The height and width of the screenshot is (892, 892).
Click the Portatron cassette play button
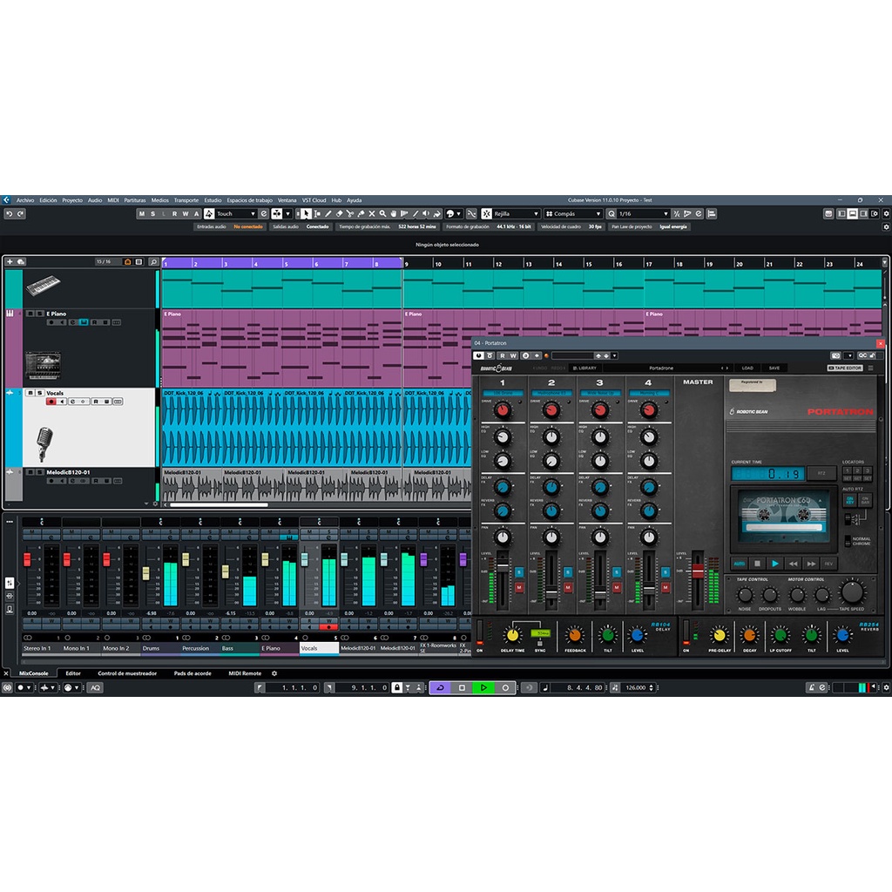(774, 564)
